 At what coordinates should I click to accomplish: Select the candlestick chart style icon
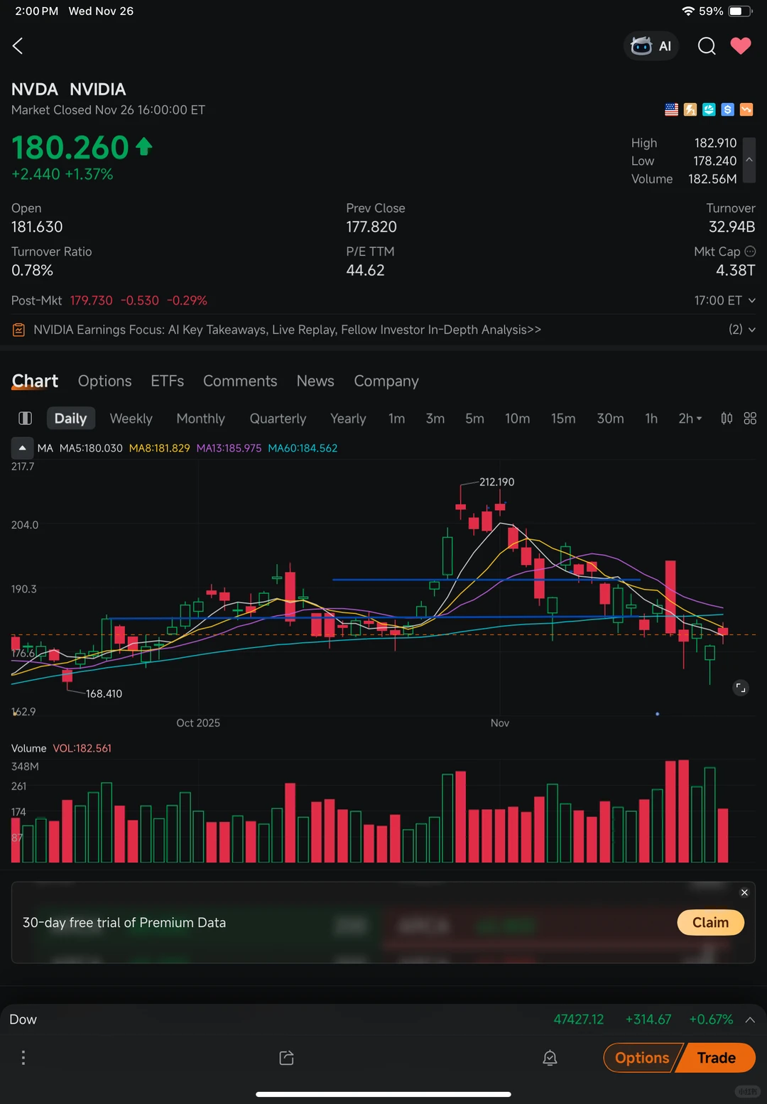726,418
